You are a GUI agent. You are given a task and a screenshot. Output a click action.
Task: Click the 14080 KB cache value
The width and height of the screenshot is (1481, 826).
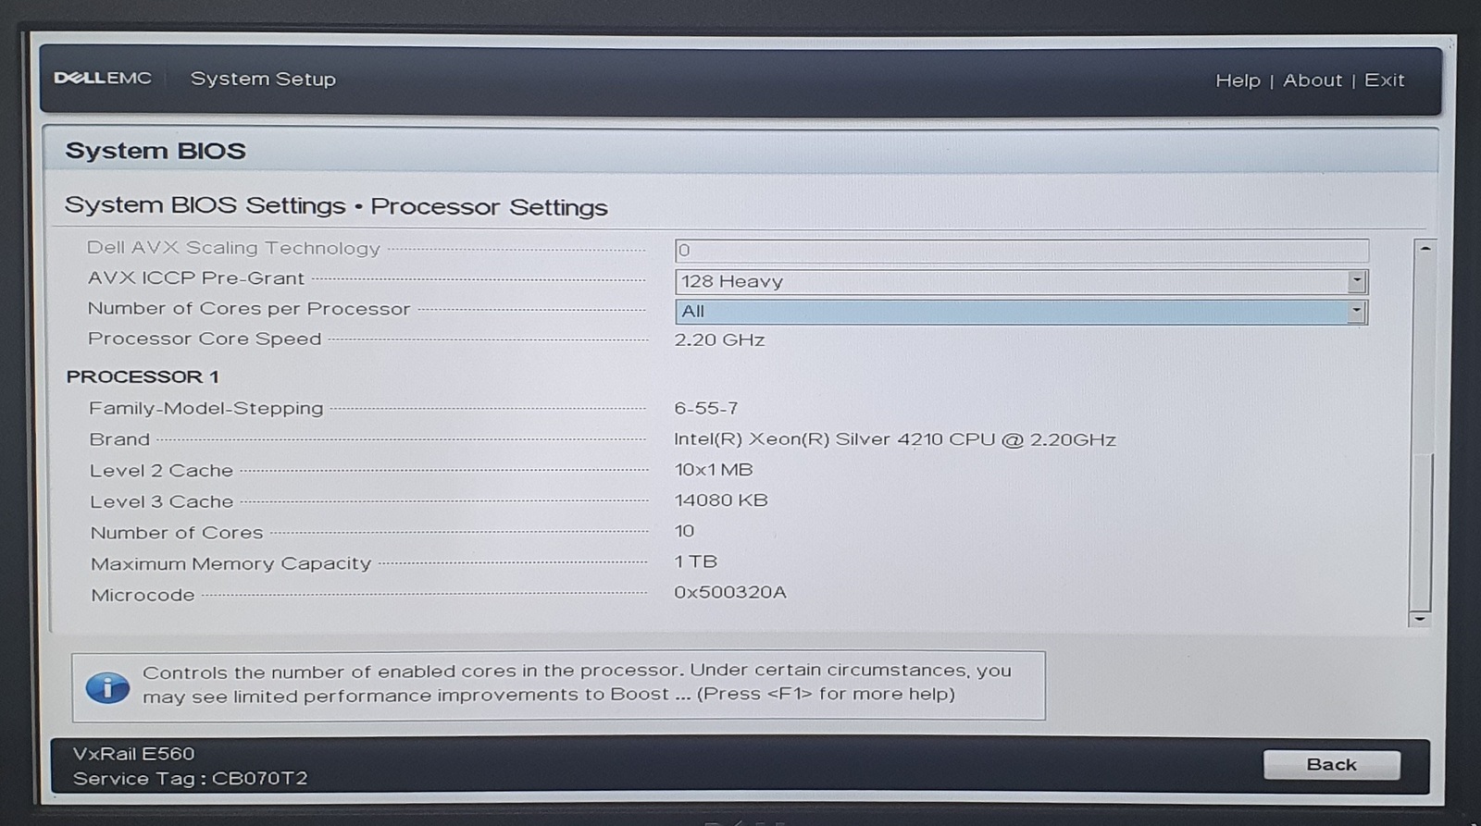[721, 500]
